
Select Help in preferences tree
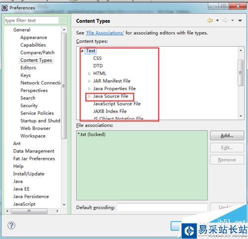coord(18,166)
